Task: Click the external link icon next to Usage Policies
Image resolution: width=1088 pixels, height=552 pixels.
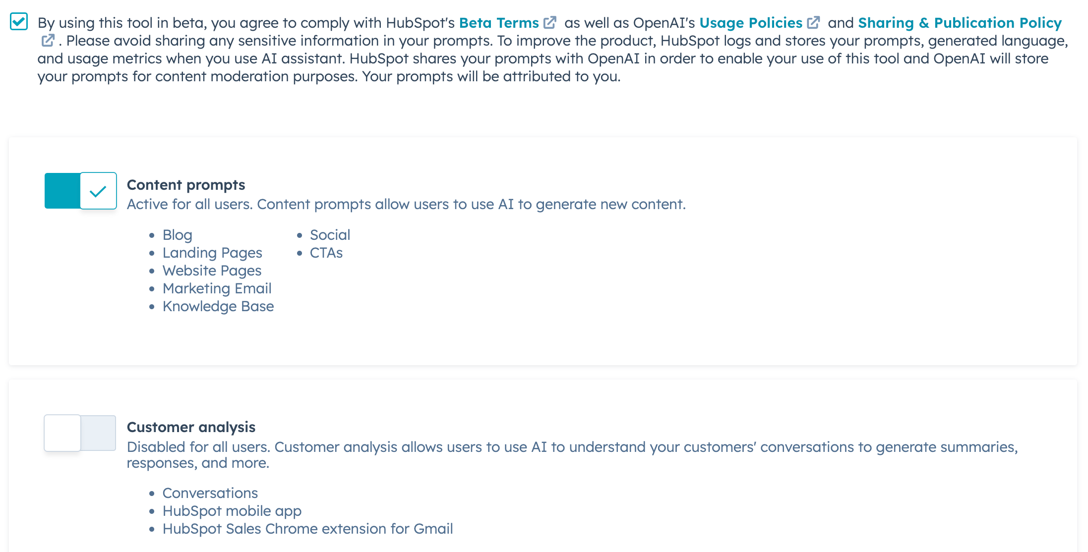Action: click(814, 22)
